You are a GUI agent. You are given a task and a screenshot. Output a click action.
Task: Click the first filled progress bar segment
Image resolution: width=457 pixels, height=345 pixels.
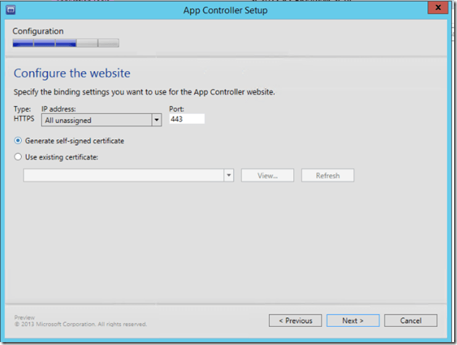[23, 43]
